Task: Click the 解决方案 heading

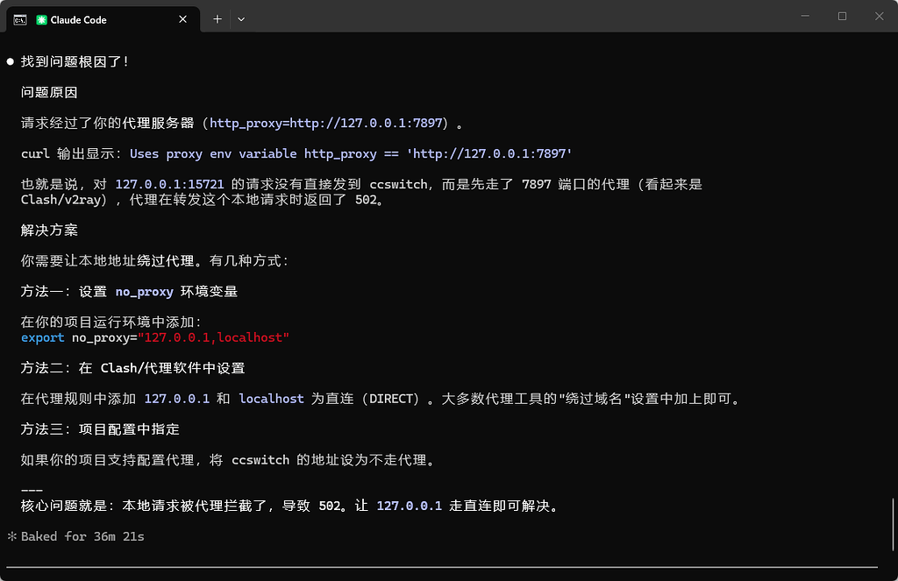Action: [49, 230]
